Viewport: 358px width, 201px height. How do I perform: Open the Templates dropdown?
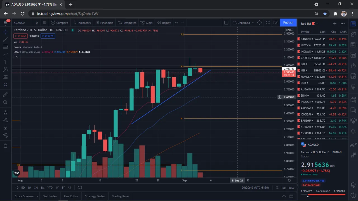(127, 23)
